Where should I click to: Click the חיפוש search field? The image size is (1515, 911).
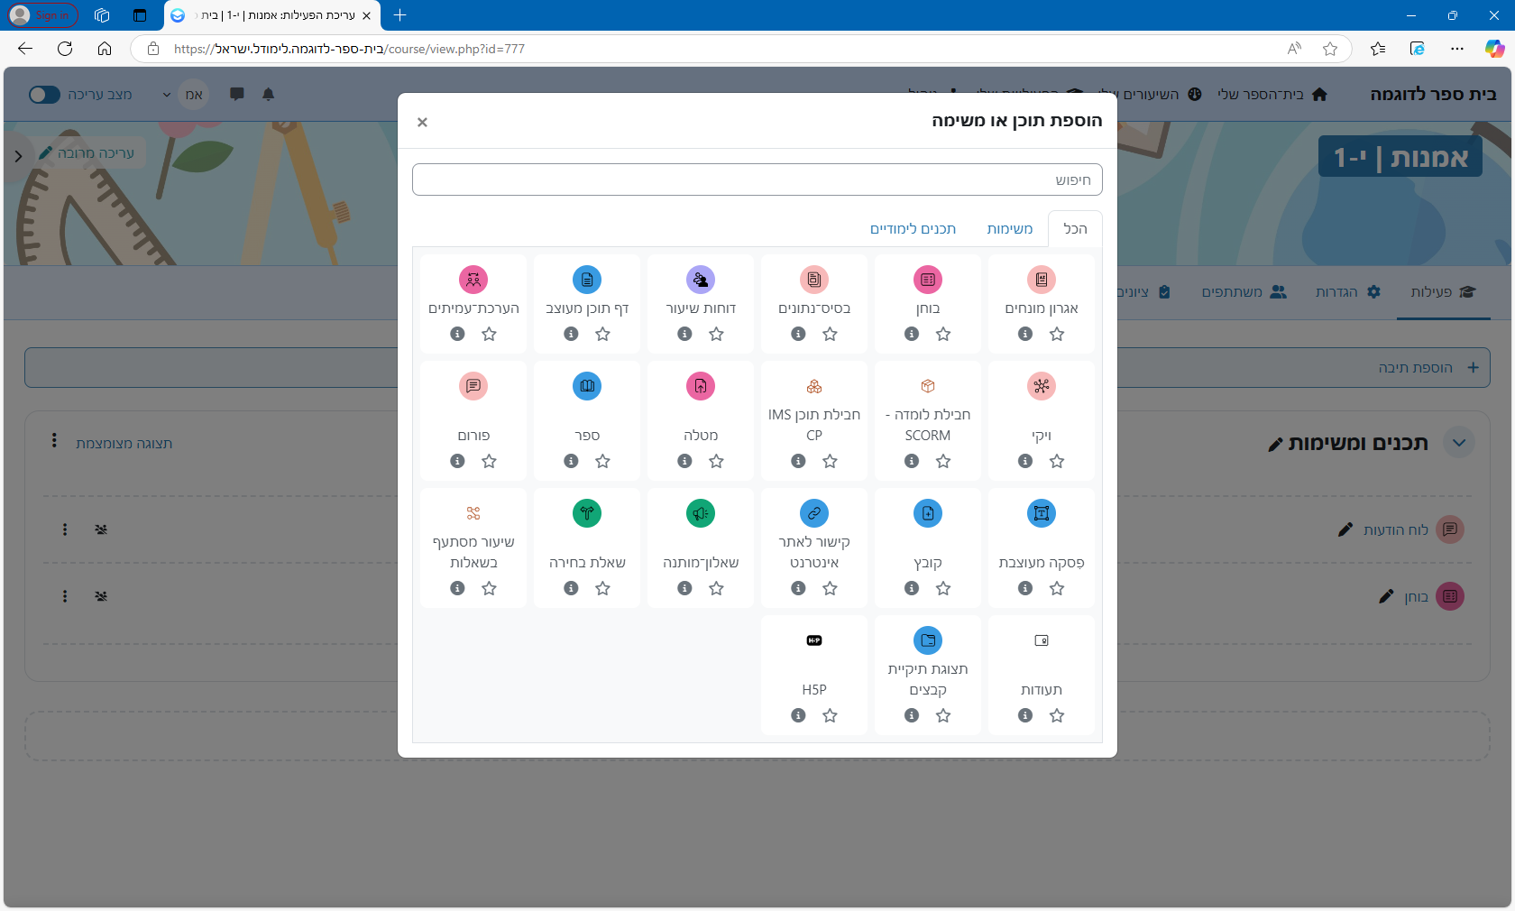757,179
